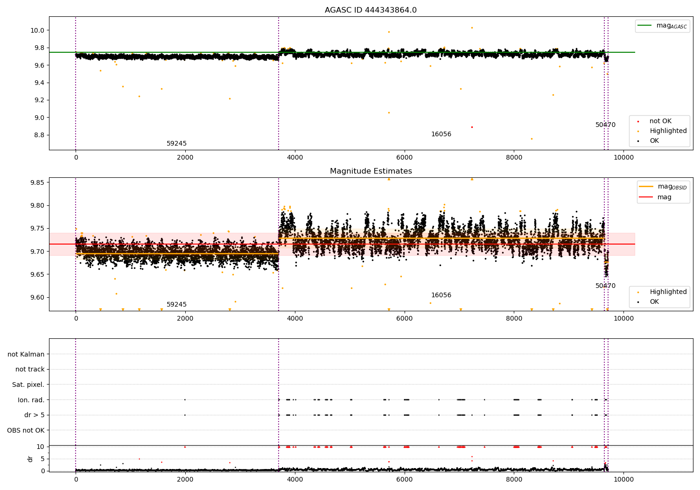Click the 9.2 y-axis tick label
The width and height of the screenshot is (700, 490).
tap(39, 100)
